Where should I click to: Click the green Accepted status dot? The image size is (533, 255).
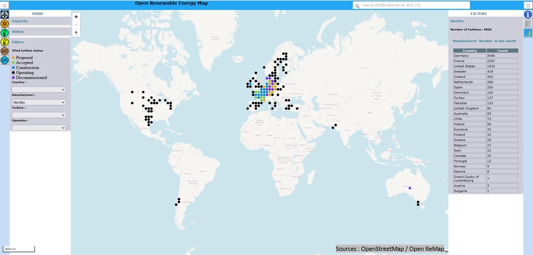point(13,63)
